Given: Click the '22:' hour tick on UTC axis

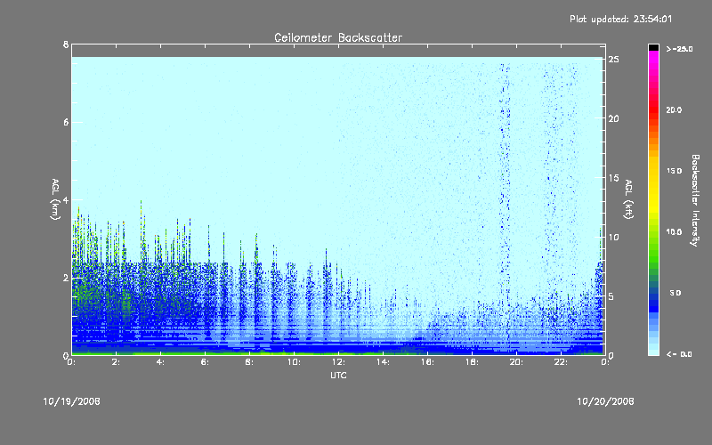Looking at the screenshot, I should pyautogui.click(x=561, y=362).
